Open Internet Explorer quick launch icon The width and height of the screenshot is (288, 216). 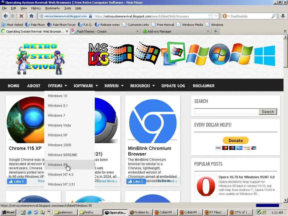(x=29, y=212)
